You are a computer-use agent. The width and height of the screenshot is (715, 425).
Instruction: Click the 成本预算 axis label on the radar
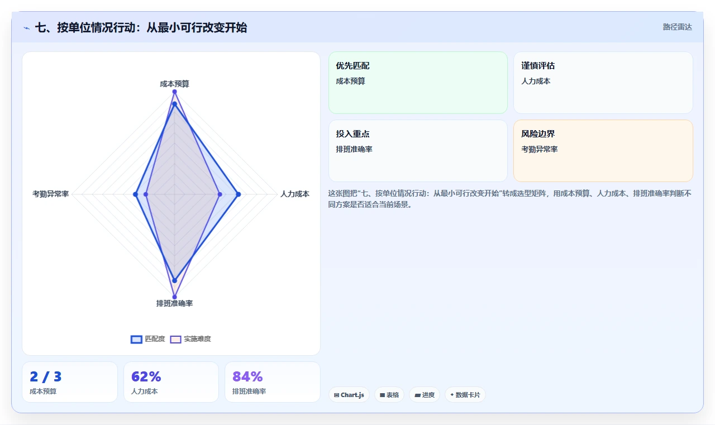[x=174, y=84]
